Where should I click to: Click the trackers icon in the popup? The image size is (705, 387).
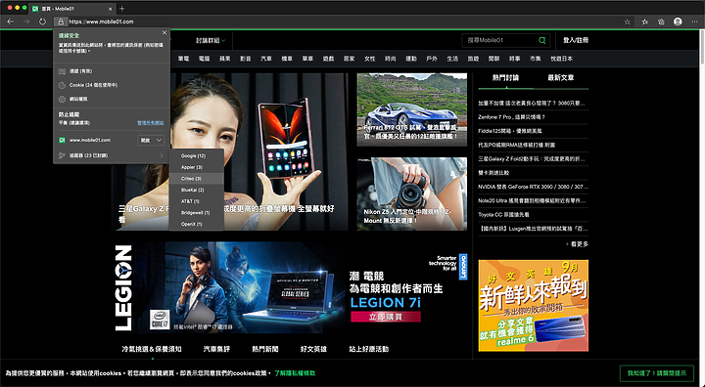coord(62,155)
